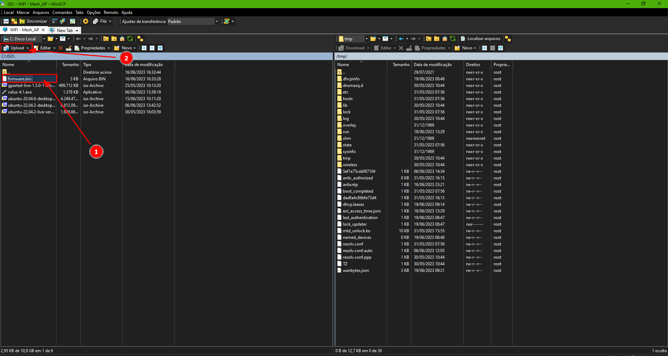Refresh the remote tmp directory
668x356 pixels.
[x=453, y=39]
